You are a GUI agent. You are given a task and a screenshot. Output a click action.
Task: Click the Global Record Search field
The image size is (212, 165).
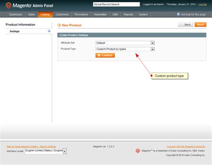pyautogui.click(x=116, y=4)
